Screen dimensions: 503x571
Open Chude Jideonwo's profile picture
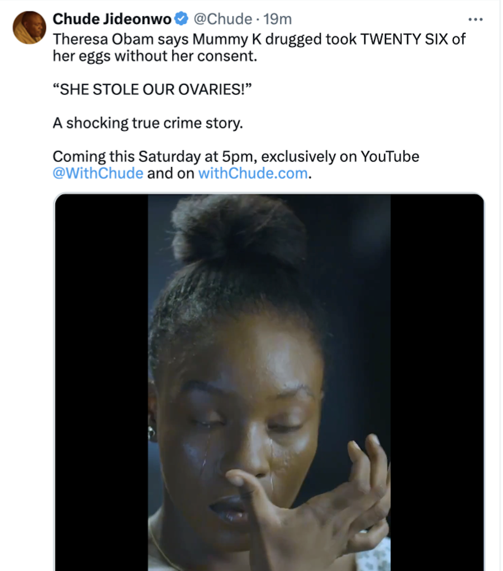click(x=29, y=27)
